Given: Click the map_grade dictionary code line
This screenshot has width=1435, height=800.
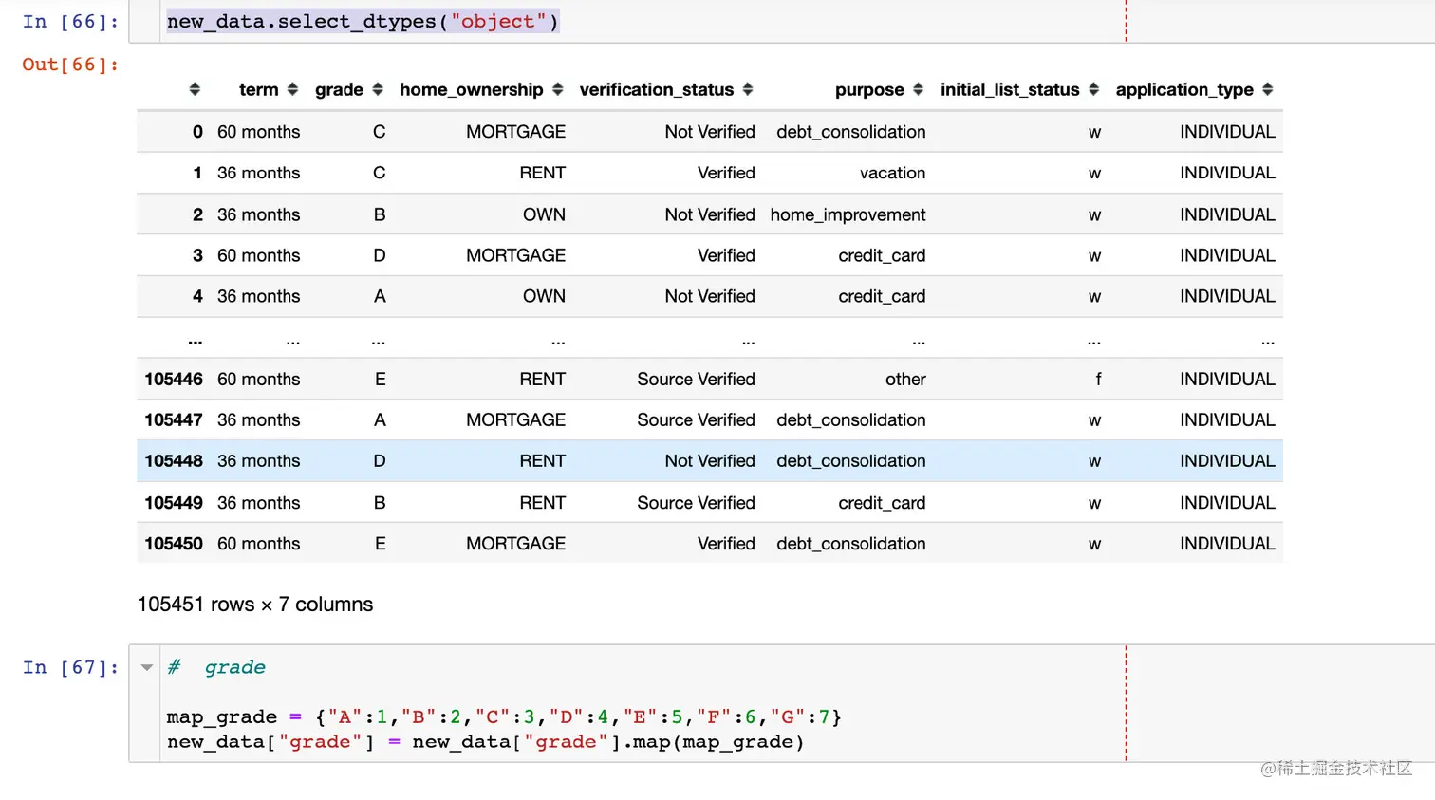Looking at the screenshot, I should 504,716.
